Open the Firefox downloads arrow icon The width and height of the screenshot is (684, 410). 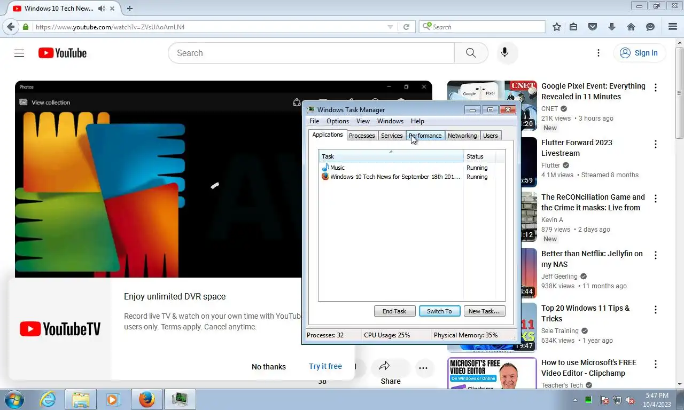click(612, 27)
